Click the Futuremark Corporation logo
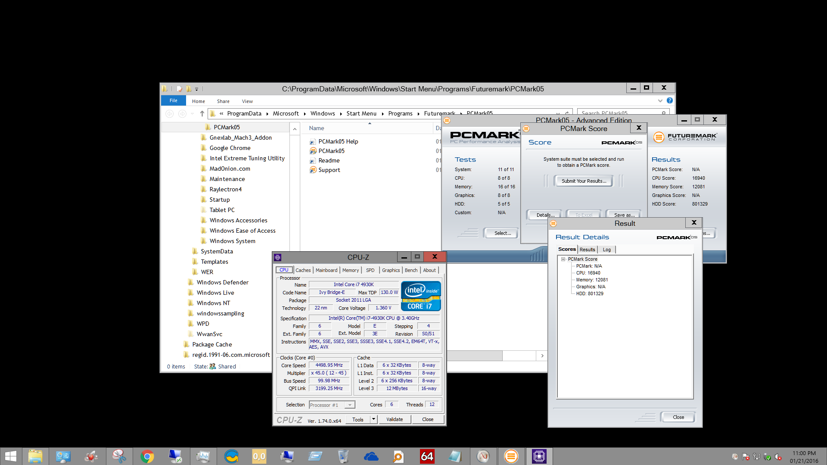The width and height of the screenshot is (827, 465). [x=685, y=137]
